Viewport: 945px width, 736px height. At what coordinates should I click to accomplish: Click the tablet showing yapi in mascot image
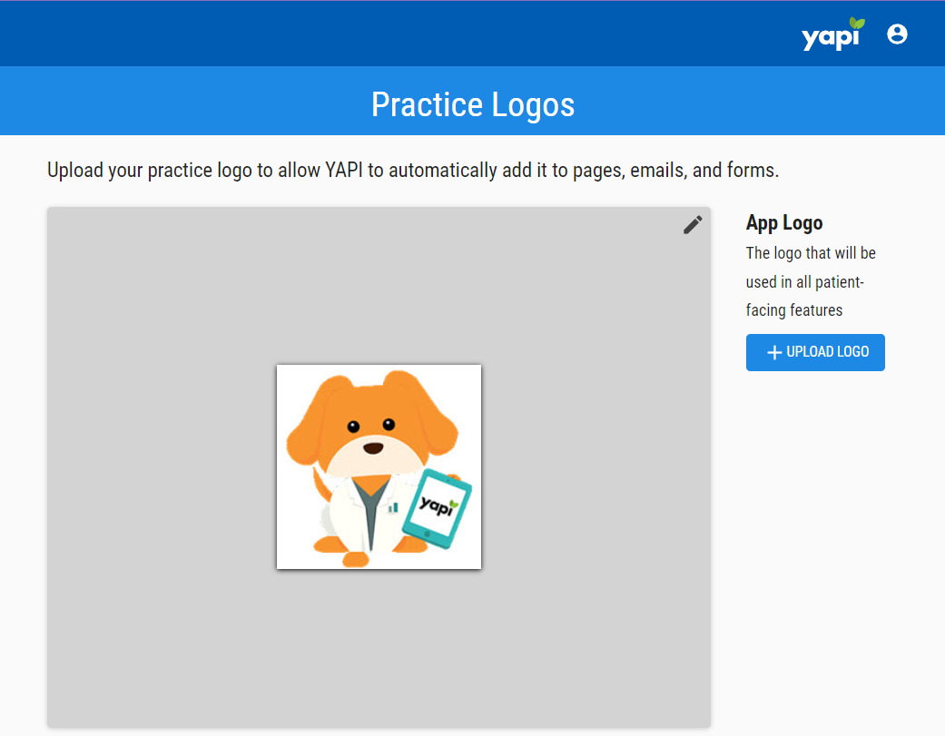point(438,507)
